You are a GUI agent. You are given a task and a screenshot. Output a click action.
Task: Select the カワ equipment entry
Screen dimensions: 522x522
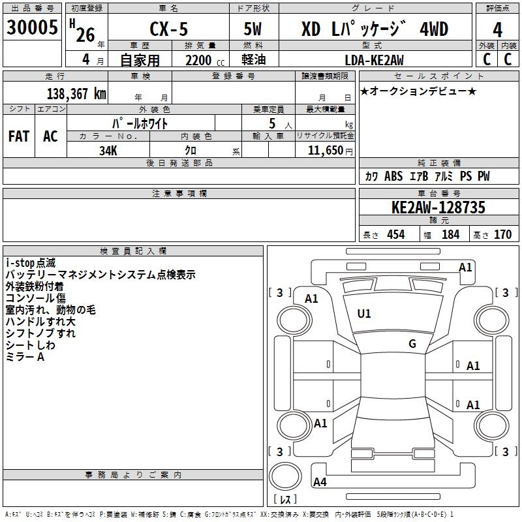point(371,176)
